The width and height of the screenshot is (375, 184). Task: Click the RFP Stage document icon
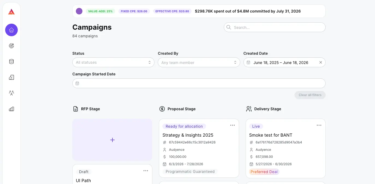[76, 109]
